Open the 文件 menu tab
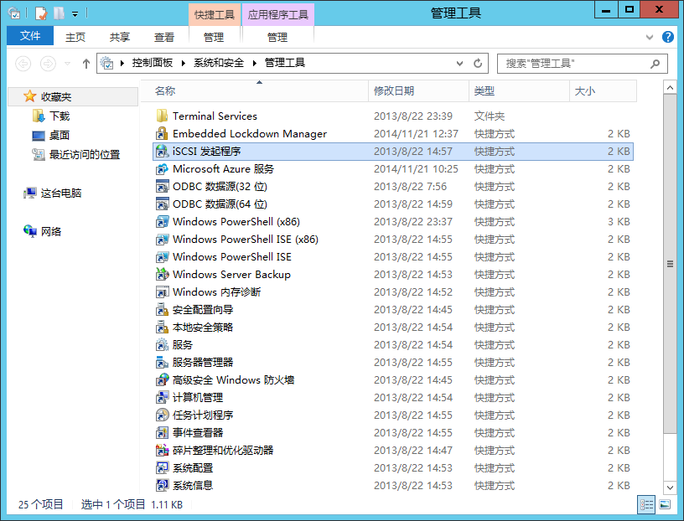 [x=30, y=36]
